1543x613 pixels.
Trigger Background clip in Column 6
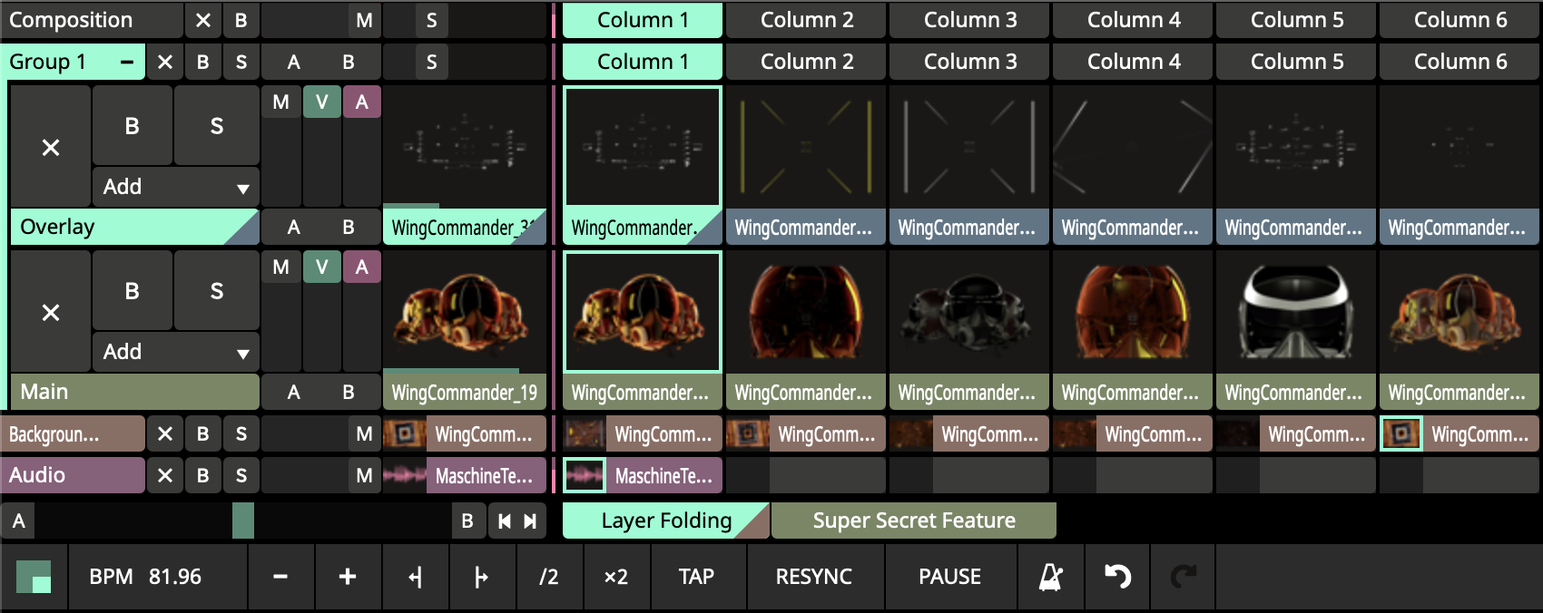click(1401, 433)
